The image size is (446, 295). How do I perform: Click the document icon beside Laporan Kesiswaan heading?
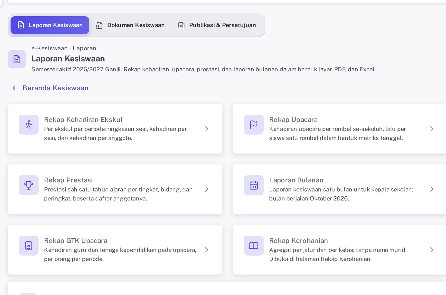pos(17,59)
